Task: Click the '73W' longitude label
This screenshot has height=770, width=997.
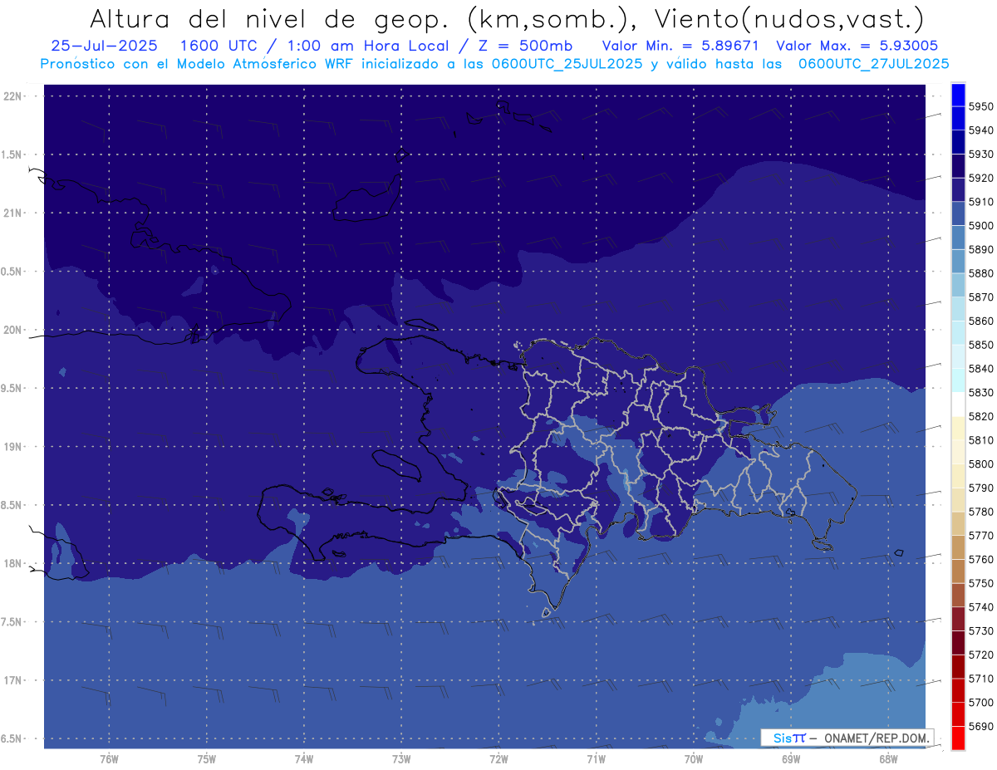Action: 401,759
